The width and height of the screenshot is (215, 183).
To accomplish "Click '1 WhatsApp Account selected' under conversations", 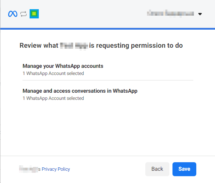I will pos(53,98).
